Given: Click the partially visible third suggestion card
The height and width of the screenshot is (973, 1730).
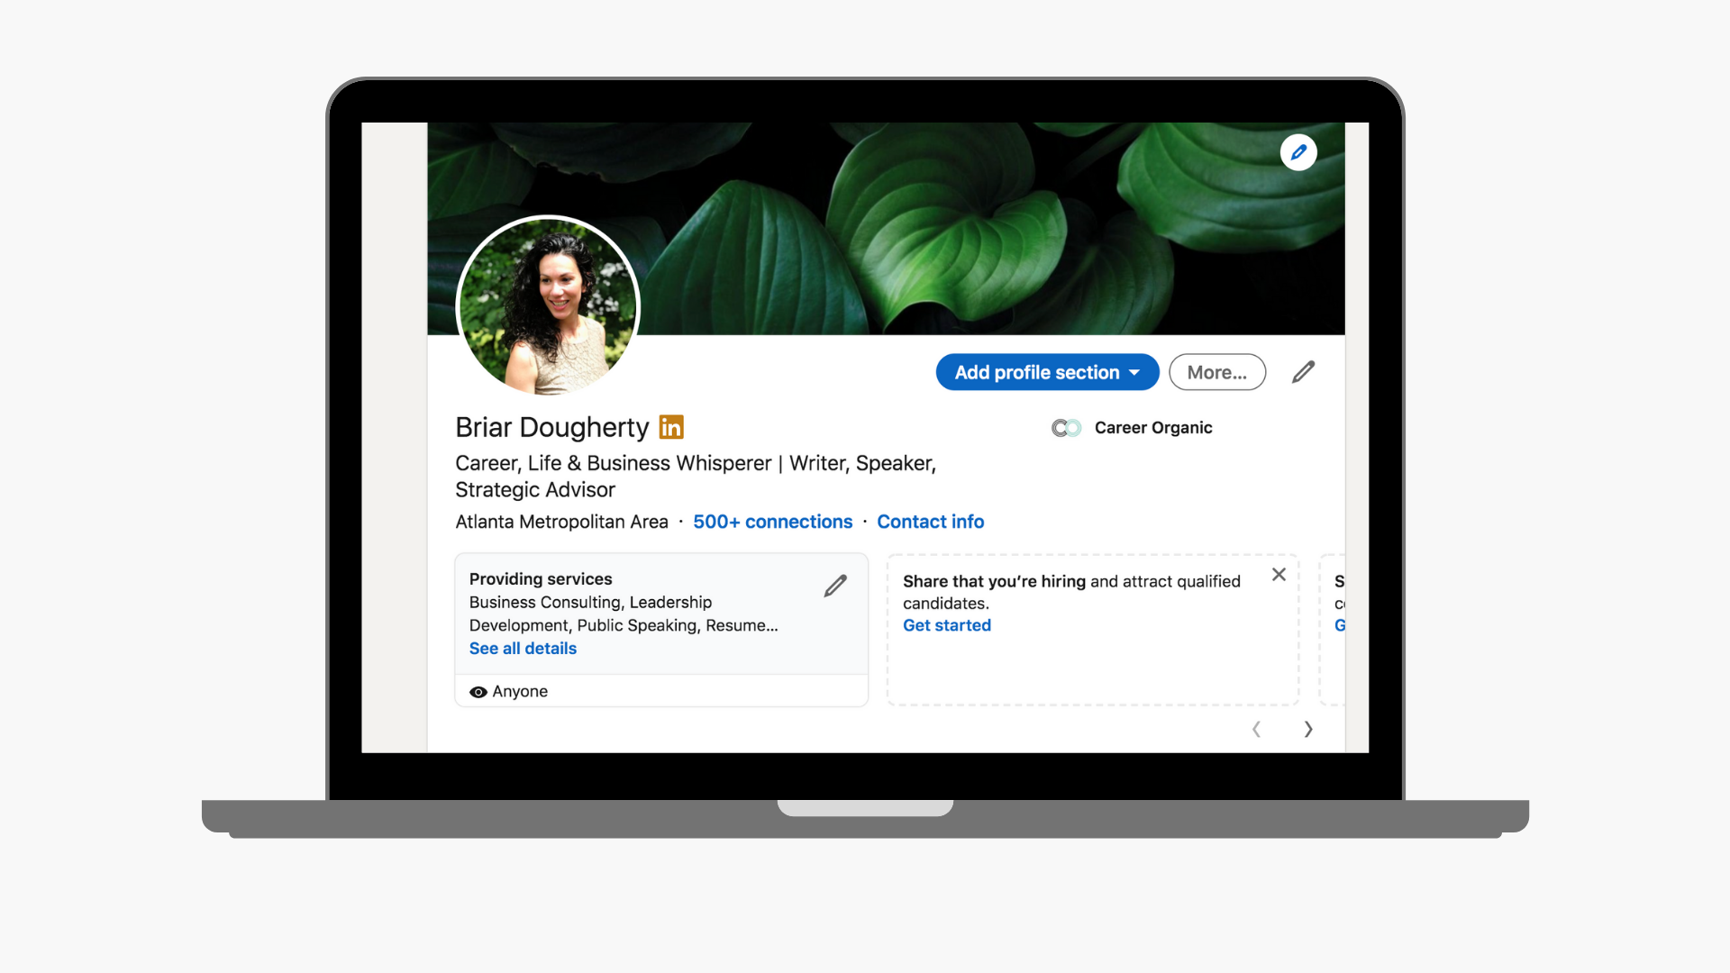Looking at the screenshot, I should [x=1334, y=631].
